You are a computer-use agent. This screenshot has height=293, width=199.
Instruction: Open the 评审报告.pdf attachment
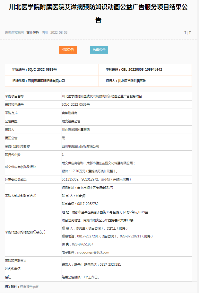click(x=29, y=287)
